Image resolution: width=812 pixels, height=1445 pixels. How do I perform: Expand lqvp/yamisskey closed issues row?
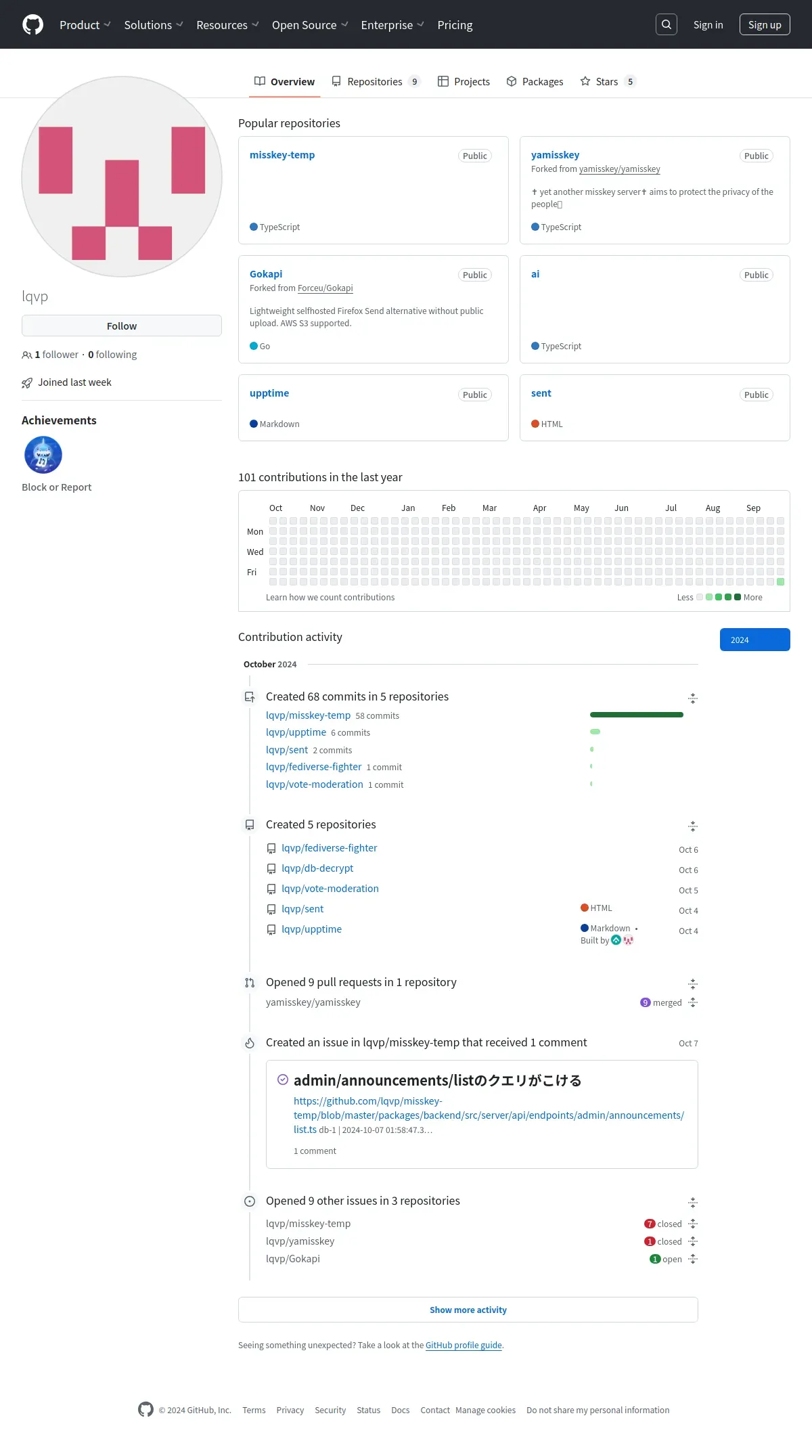693,1241
